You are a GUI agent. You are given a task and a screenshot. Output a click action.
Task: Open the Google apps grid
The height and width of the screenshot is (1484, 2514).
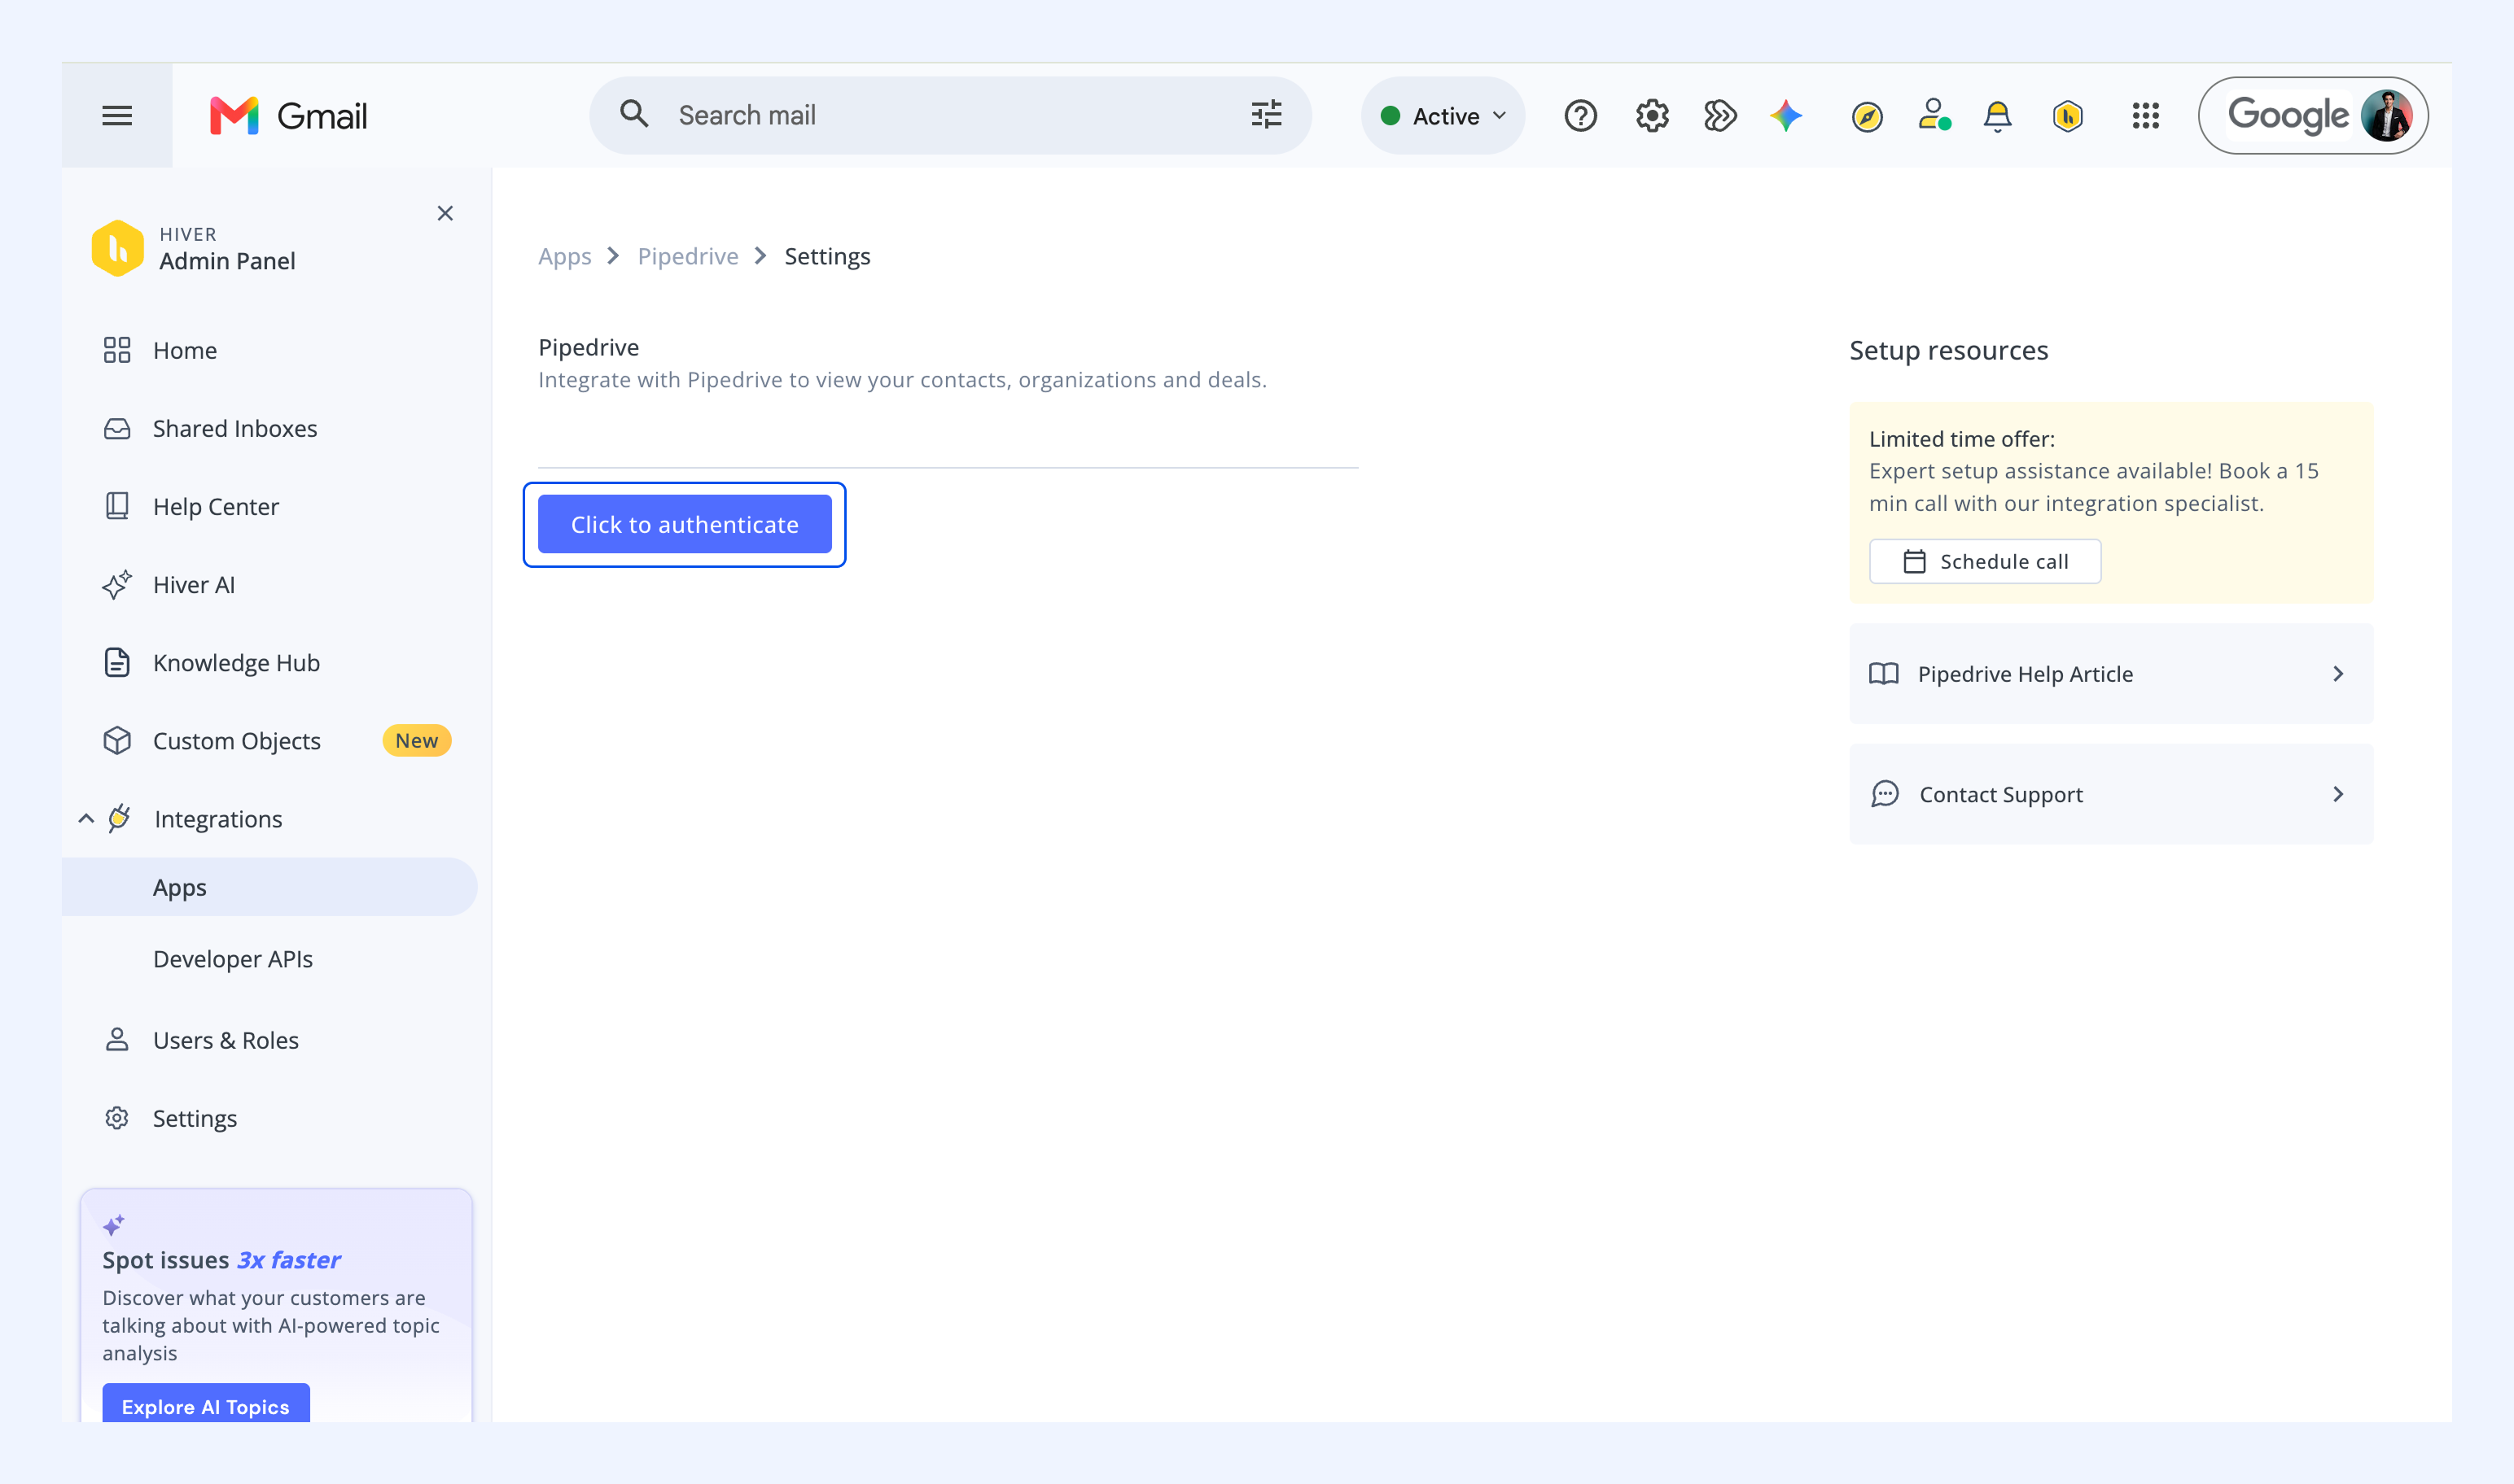2146,116
